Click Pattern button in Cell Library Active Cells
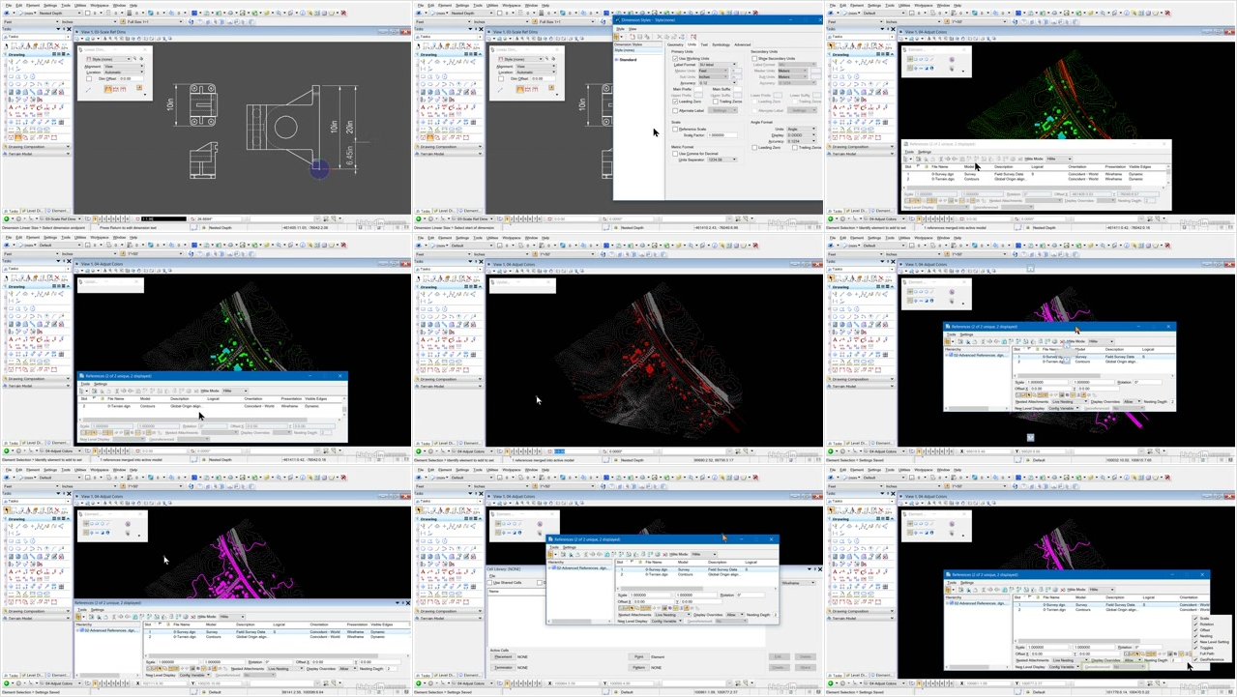 pyautogui.click(x=638, y=668)
